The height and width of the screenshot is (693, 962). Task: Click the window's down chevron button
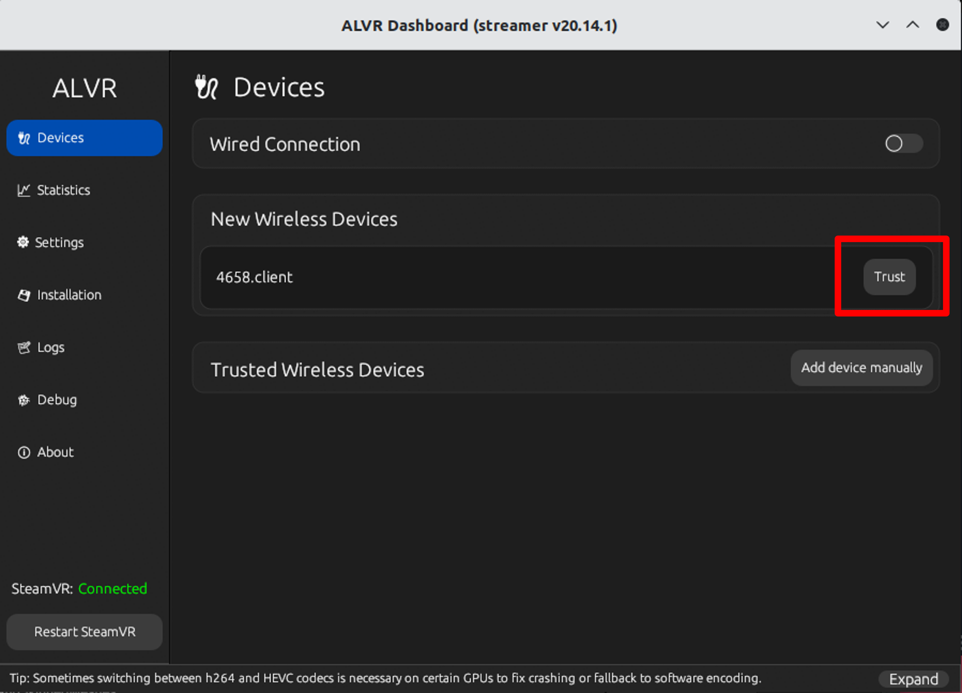click(883, 25)
